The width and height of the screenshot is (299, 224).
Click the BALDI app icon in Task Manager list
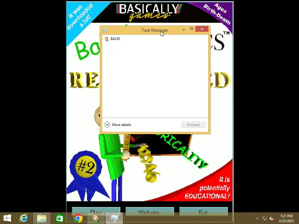107,39
